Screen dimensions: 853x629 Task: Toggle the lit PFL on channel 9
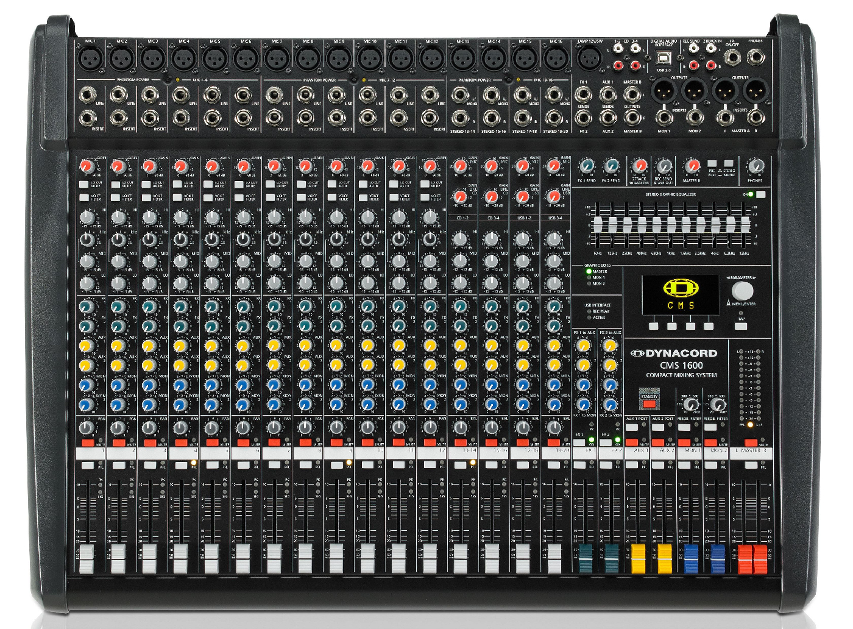336,465
